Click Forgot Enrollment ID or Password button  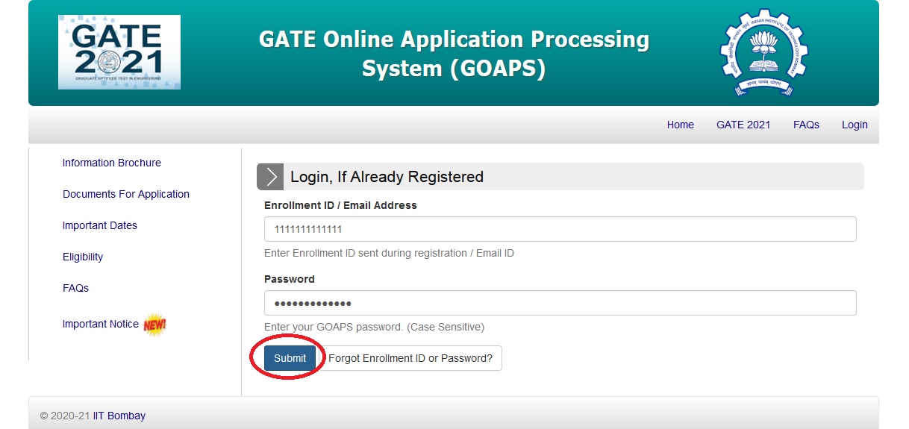tap(410, 358)
